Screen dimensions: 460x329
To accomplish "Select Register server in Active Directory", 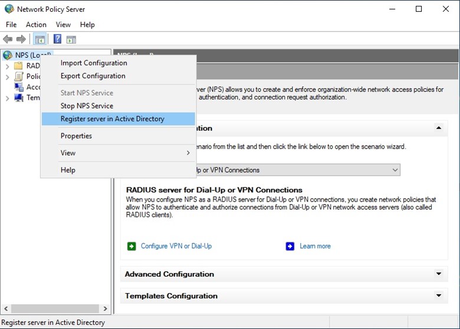I will pyautogui.click(x=118, y=119).
